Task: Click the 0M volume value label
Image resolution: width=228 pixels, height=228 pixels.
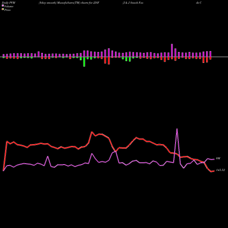Action: click(x=218, y=158)
